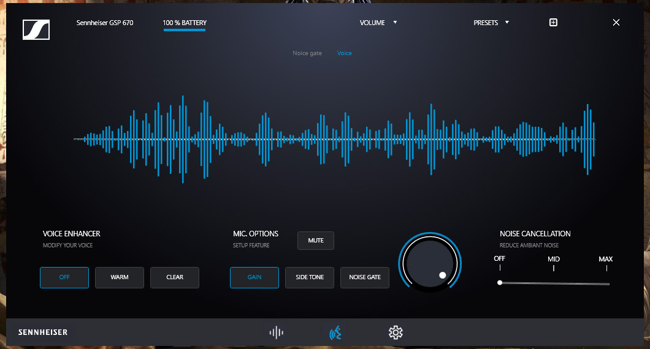Expand the VOLUME dropdown
Screen dimensions: 650x349
click(378, 23)
